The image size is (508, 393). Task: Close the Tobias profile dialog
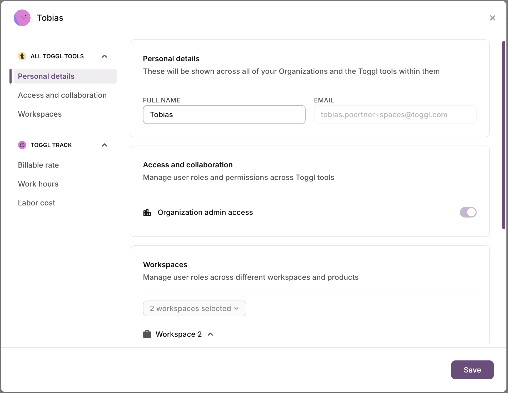click(492, 18)
